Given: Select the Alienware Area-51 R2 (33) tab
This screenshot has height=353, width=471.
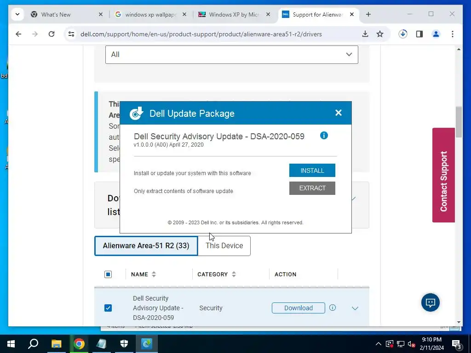Looking at the screenshot, I should (x=146, y=246).
